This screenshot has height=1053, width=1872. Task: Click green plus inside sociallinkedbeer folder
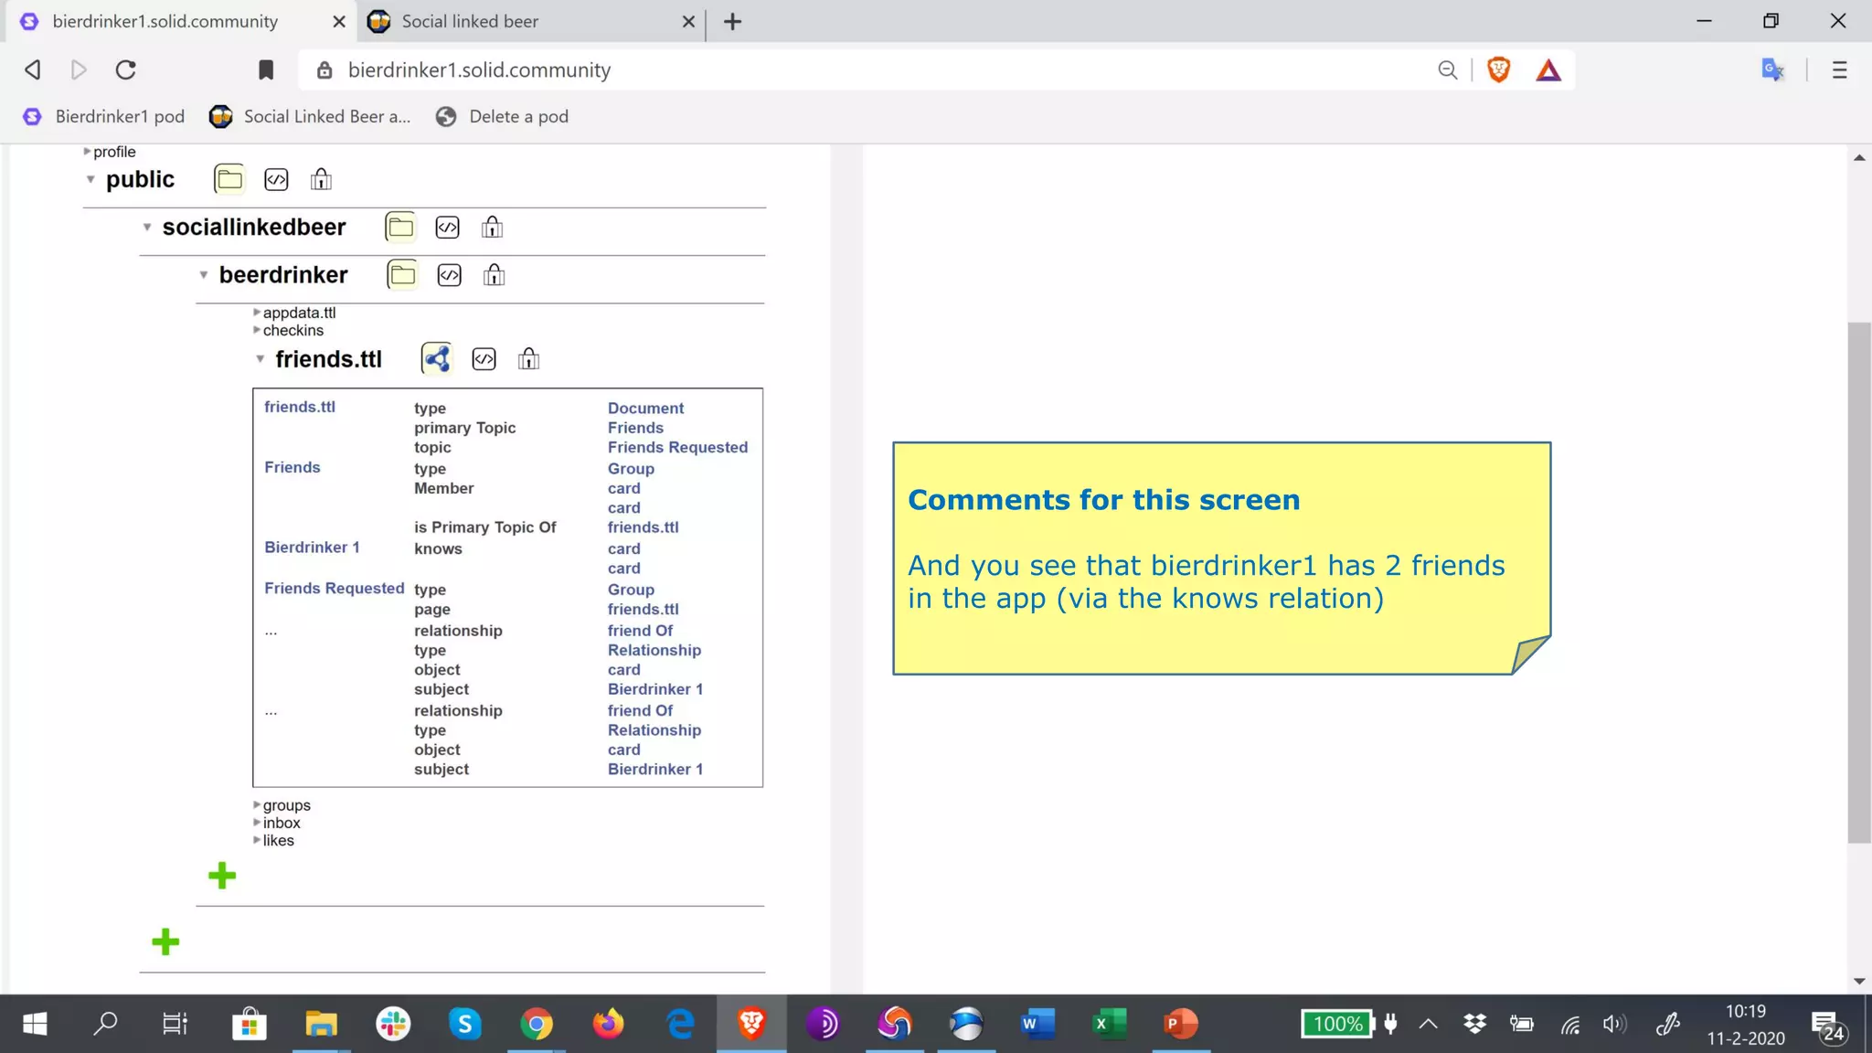pos(165,941)
